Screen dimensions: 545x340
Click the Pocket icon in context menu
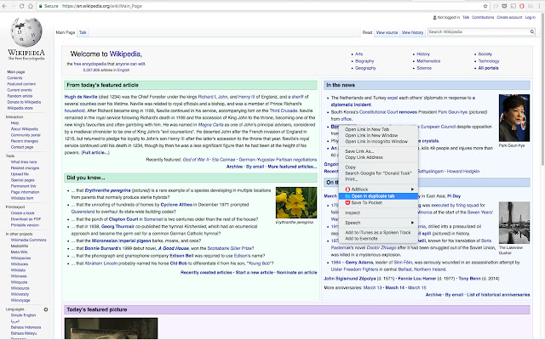[347, 202]
